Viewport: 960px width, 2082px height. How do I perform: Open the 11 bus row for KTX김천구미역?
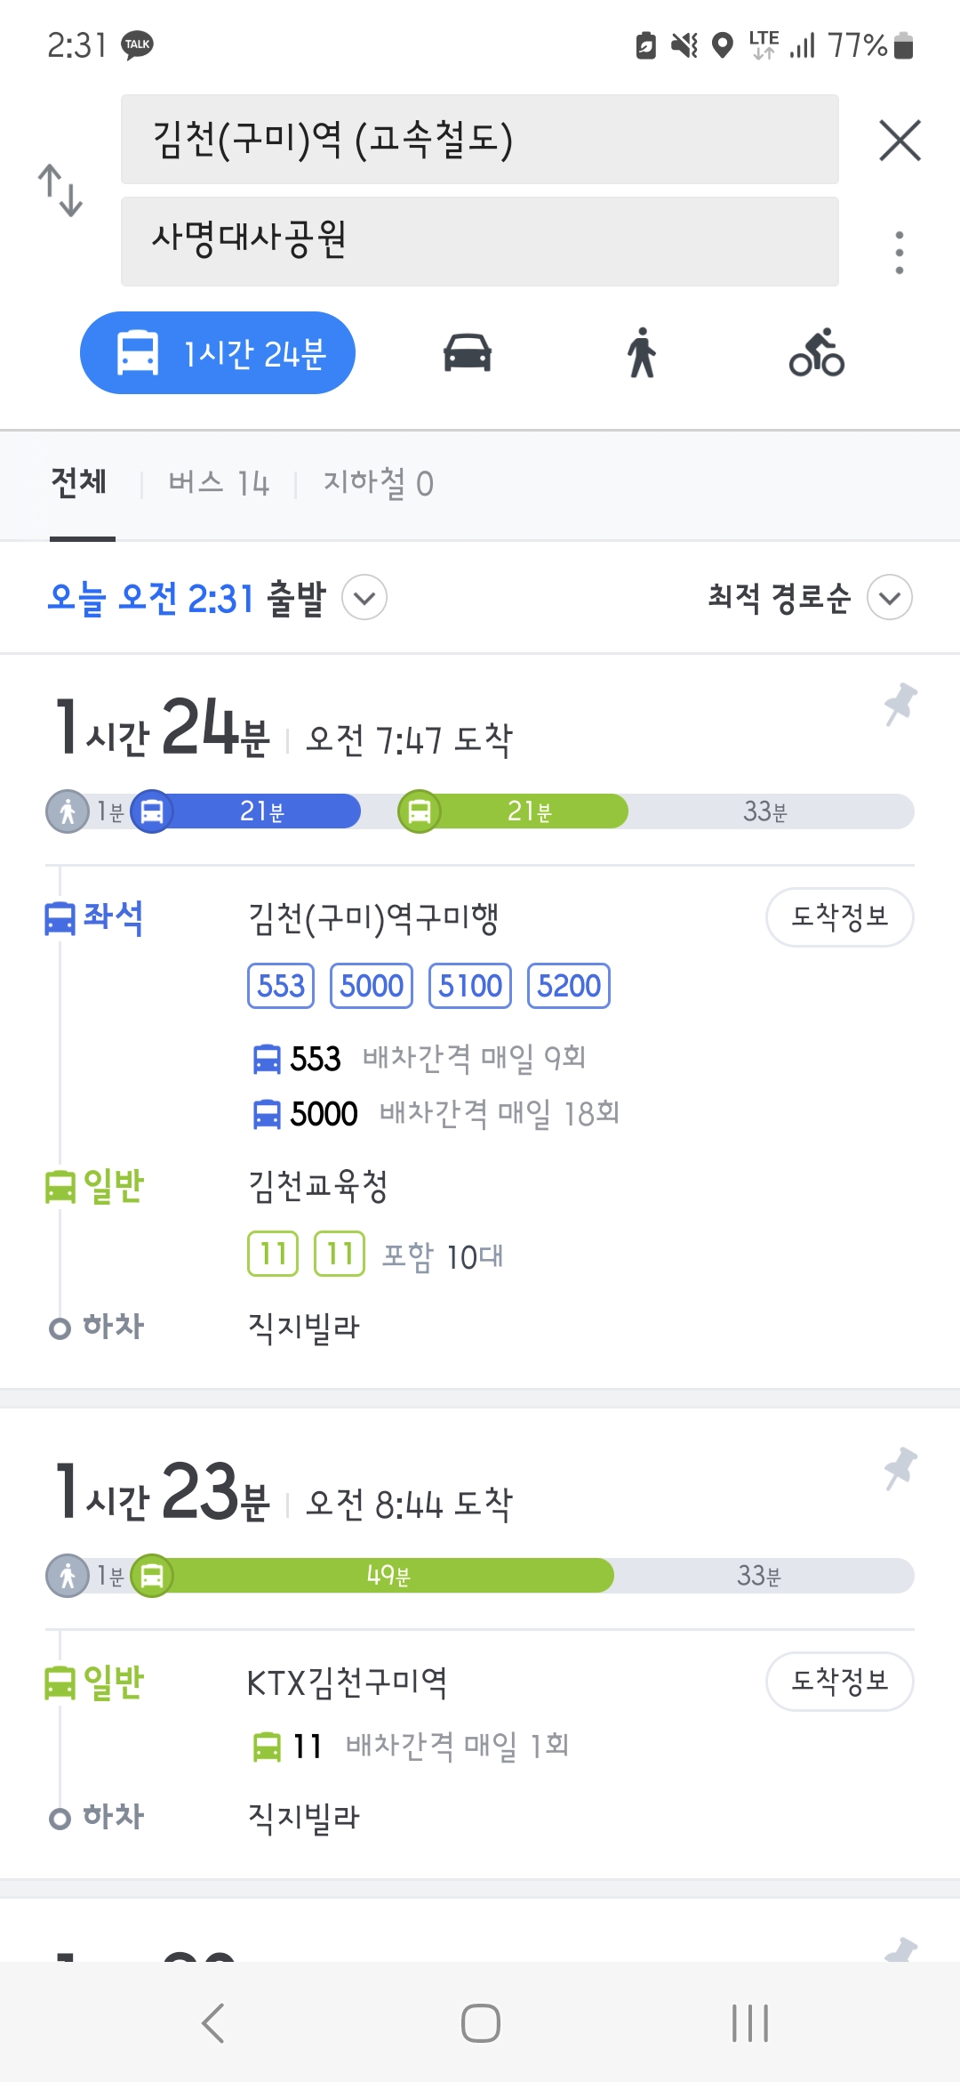tap(411, 1747)
